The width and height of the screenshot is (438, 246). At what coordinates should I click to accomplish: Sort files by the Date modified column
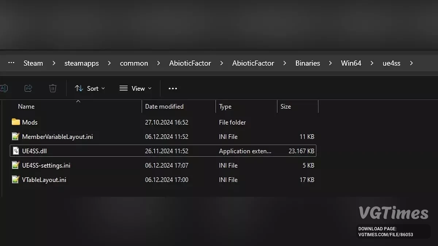[x=164, y=106]
